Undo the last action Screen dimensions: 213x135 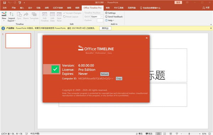tap(9, 2)
